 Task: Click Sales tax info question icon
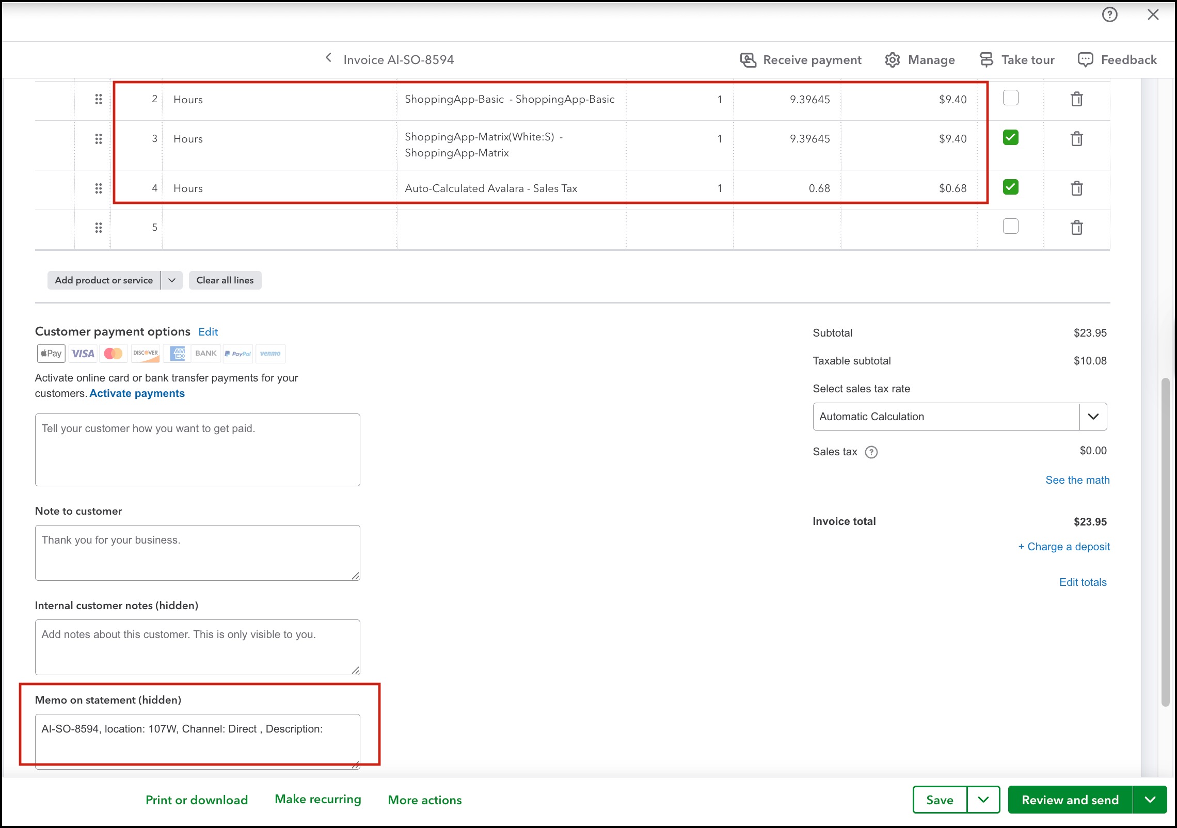pos(871,452)
